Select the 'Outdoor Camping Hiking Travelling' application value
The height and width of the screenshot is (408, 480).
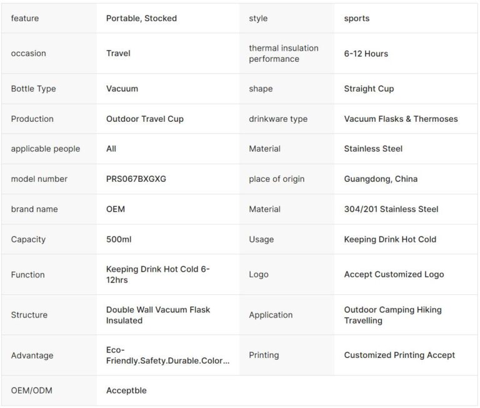[392, 315]
